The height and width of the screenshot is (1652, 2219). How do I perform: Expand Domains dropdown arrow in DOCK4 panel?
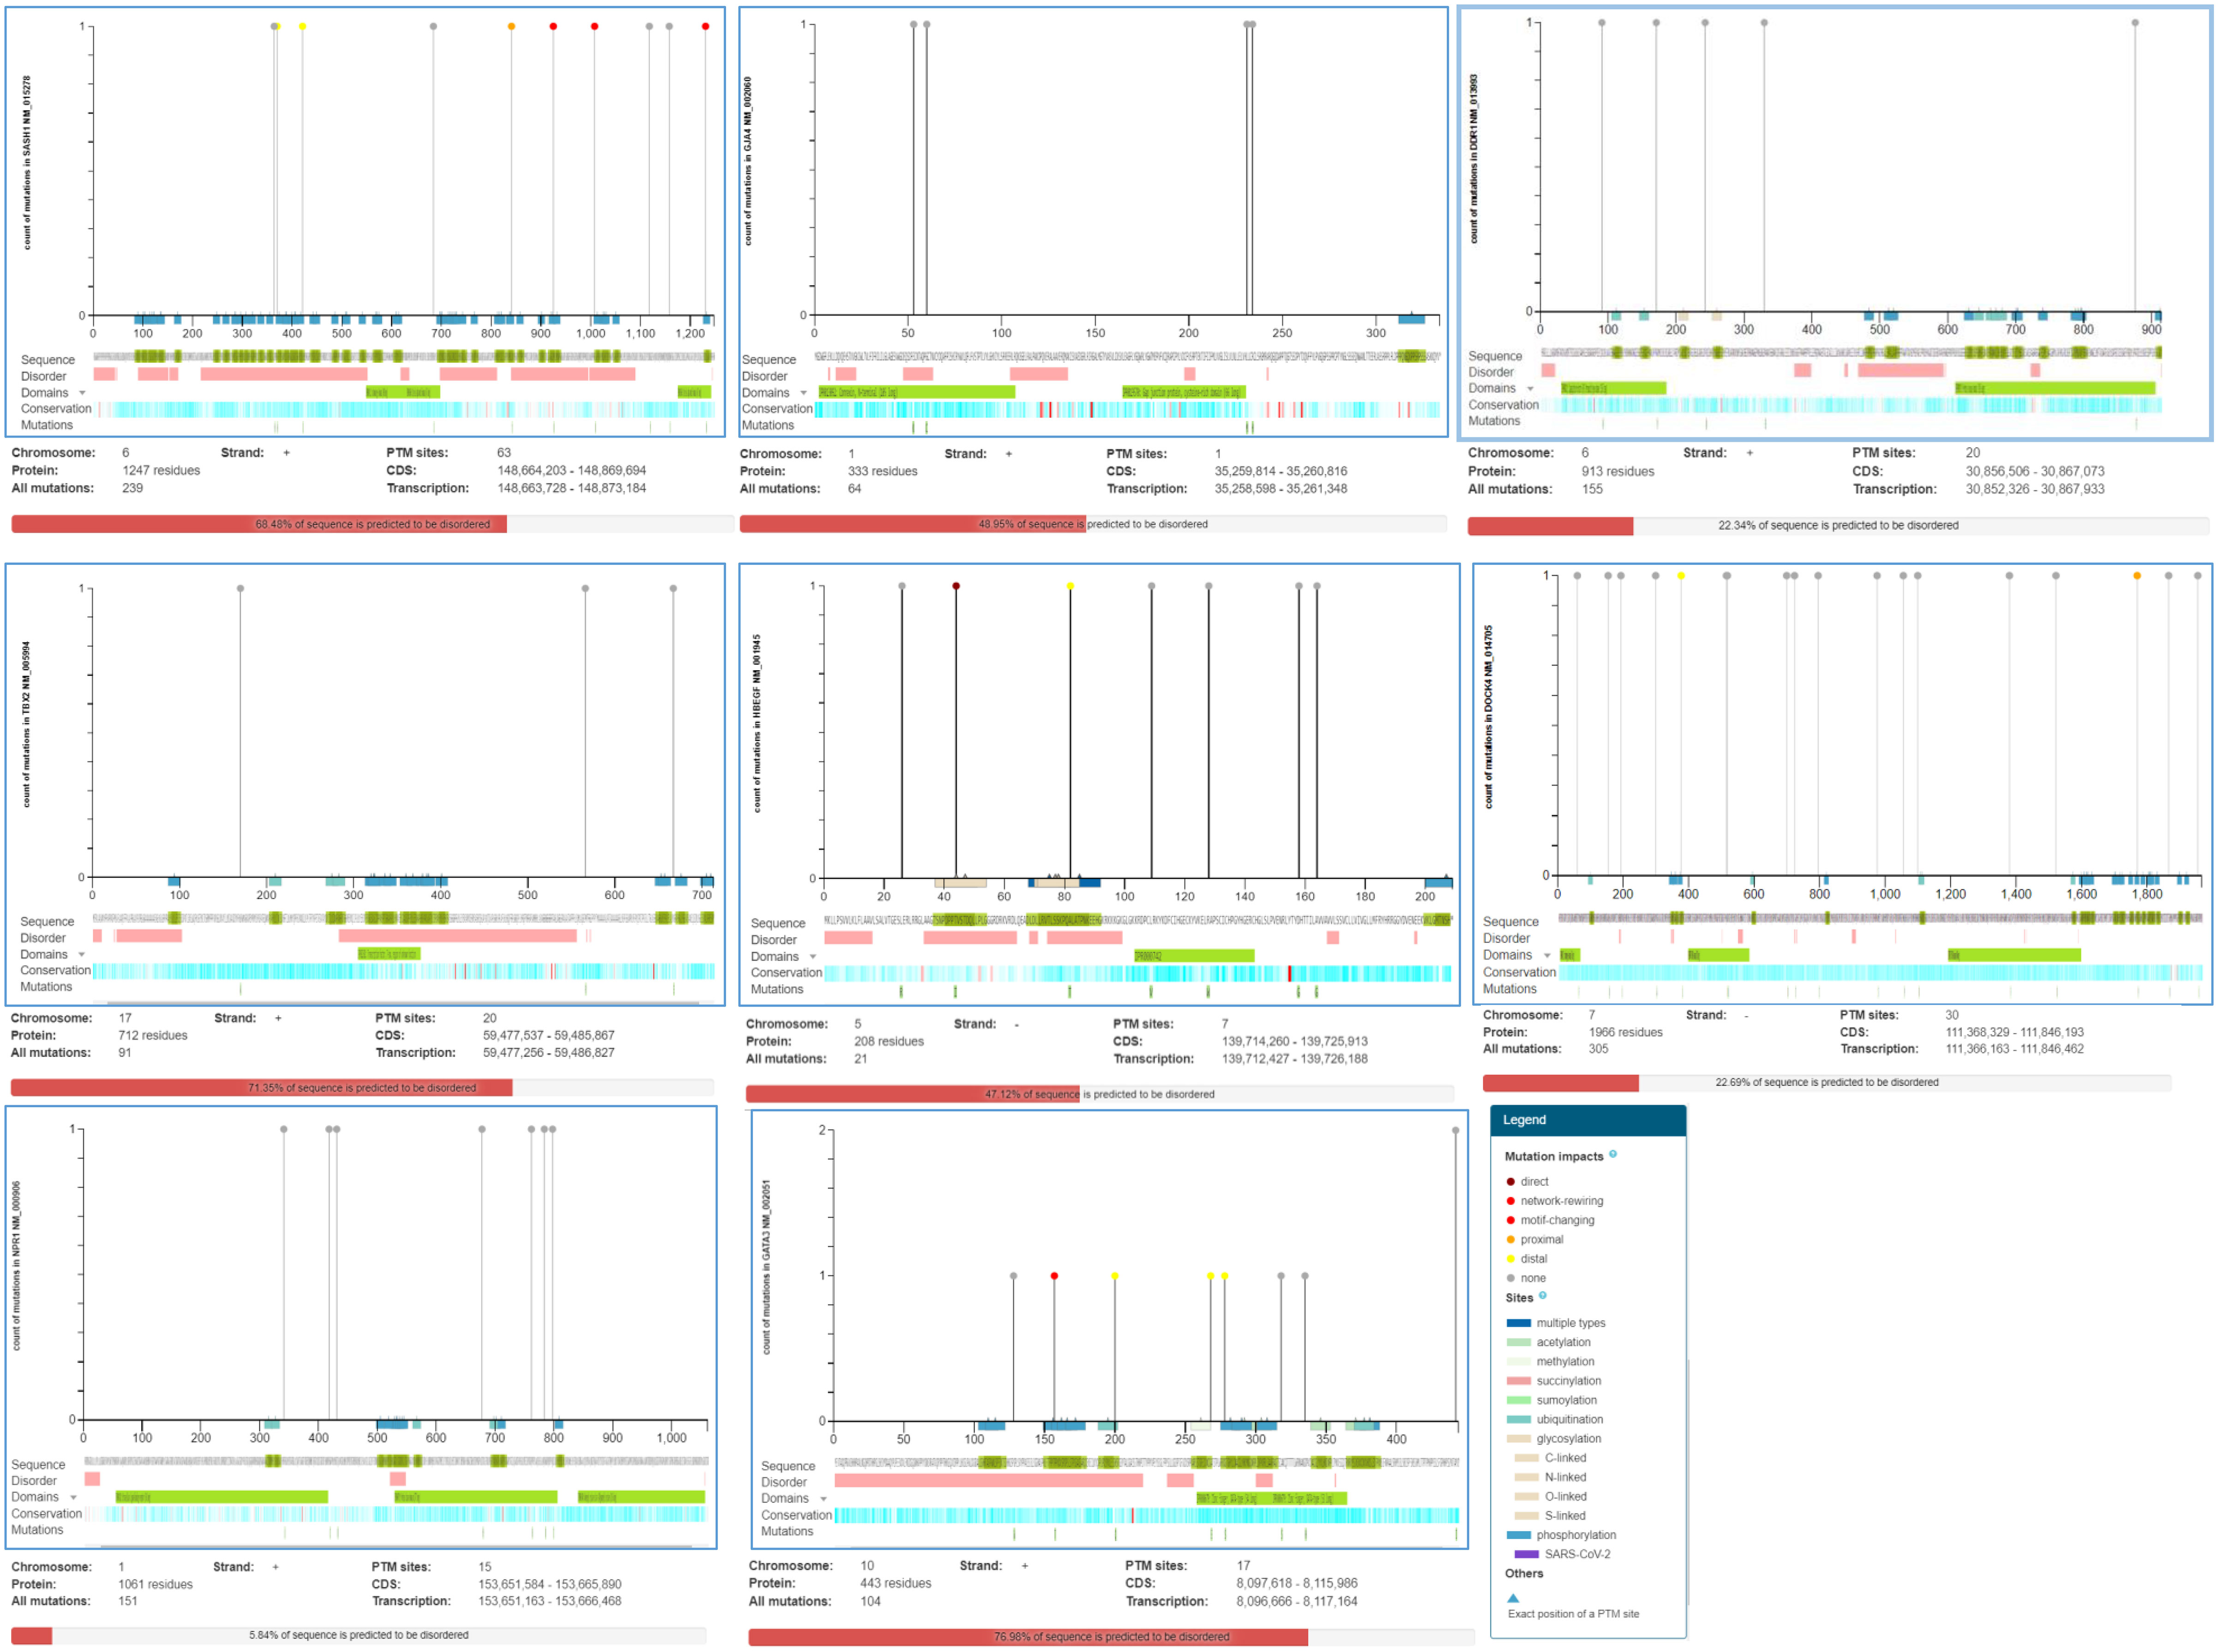pyautogui.click(x=1547, y=956)
